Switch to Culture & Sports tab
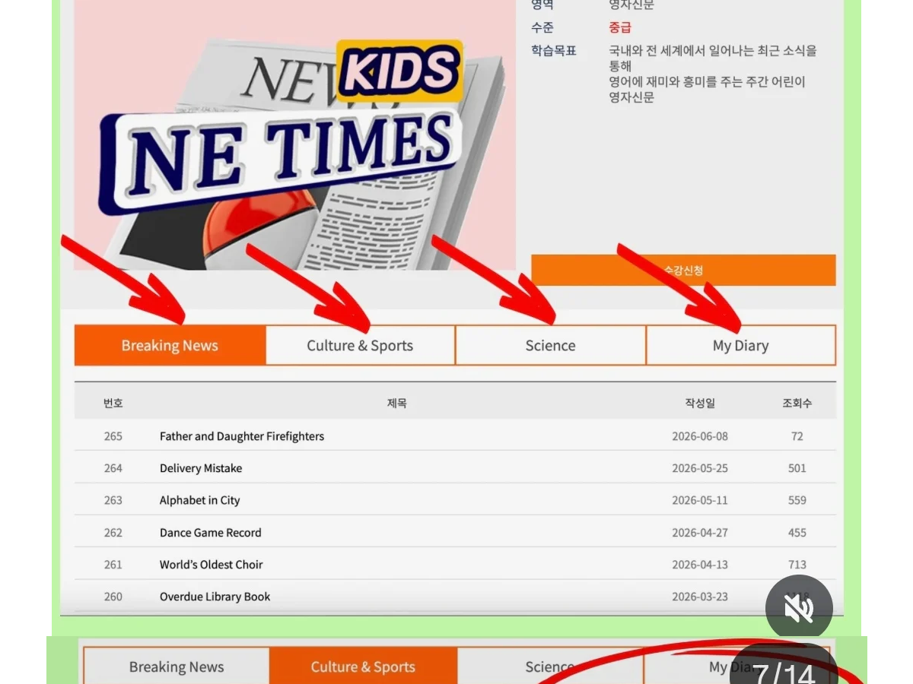The image size is (913, 684). point(360,346)
